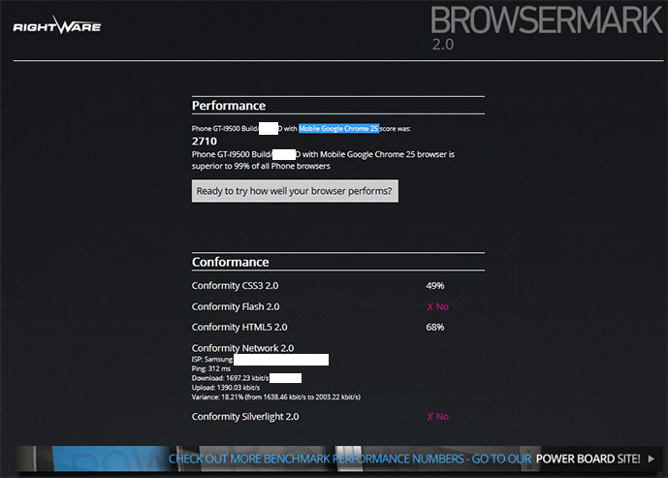The width and height of the screenshot is (668, 478).
Task: Click the Conformity Network 2.0 label
Action: [x=242, y=348]
